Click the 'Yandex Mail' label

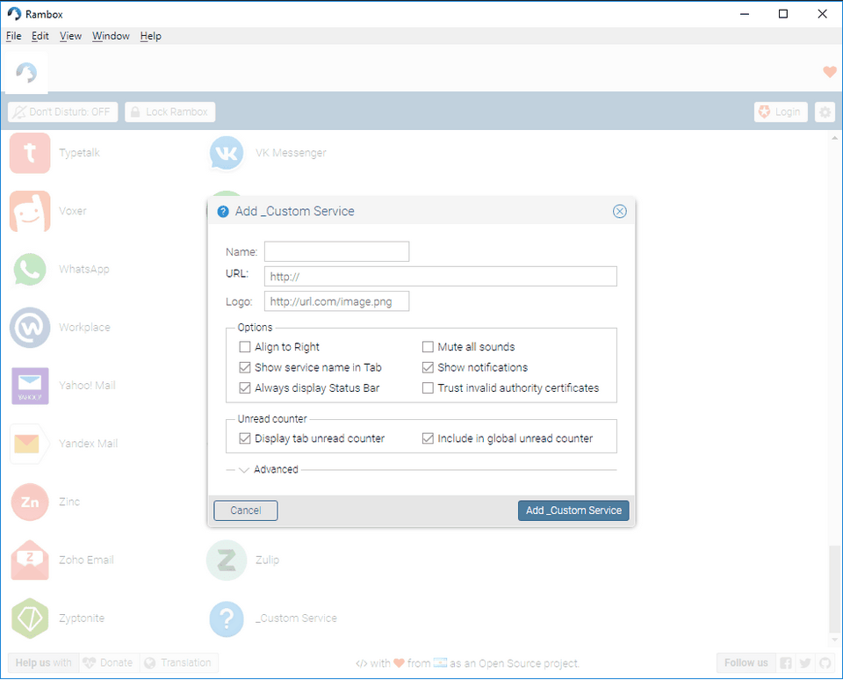click(x=88, y=444)
